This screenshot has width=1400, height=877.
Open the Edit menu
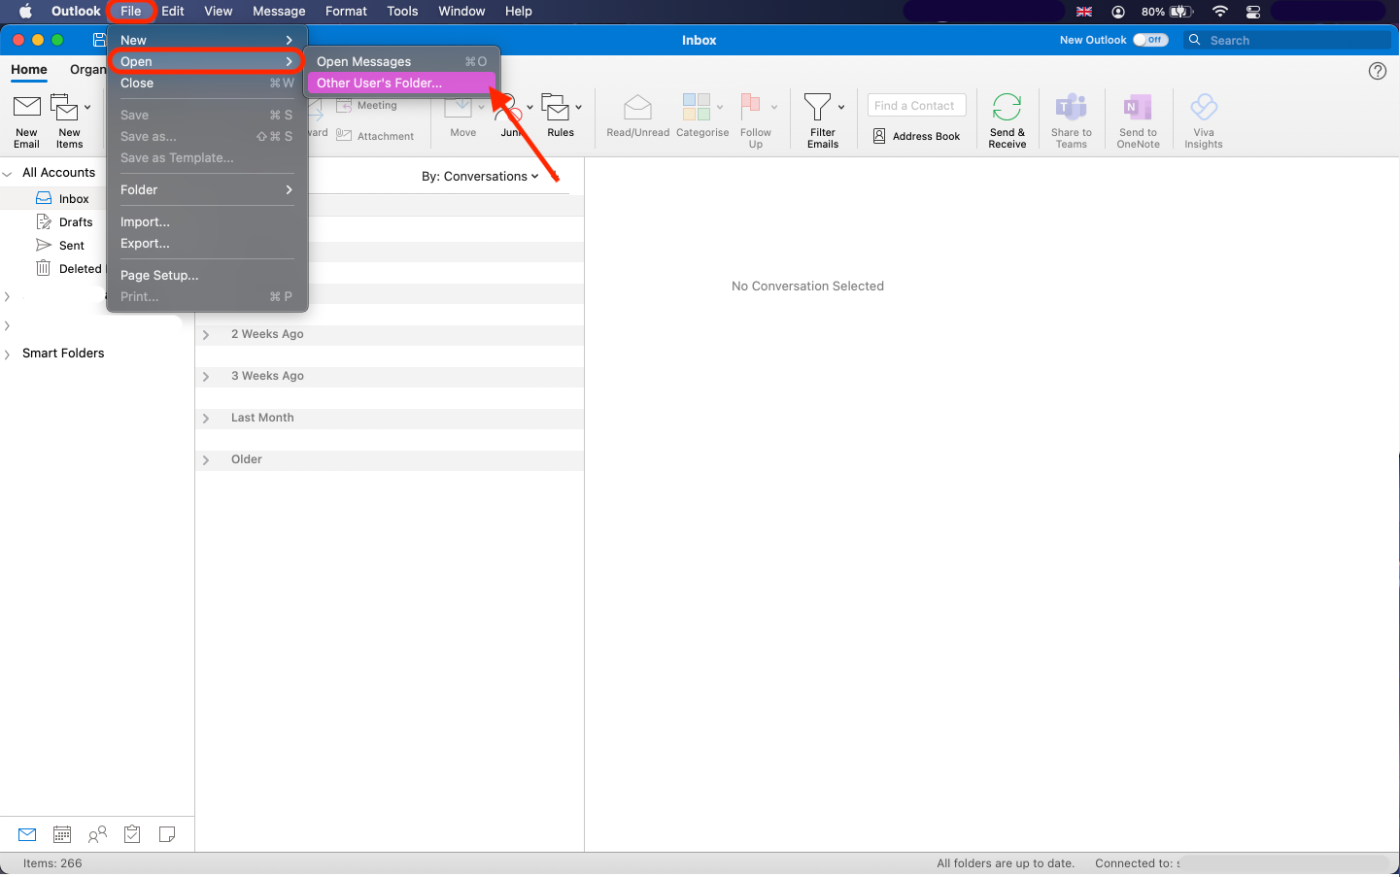point(173,12)
